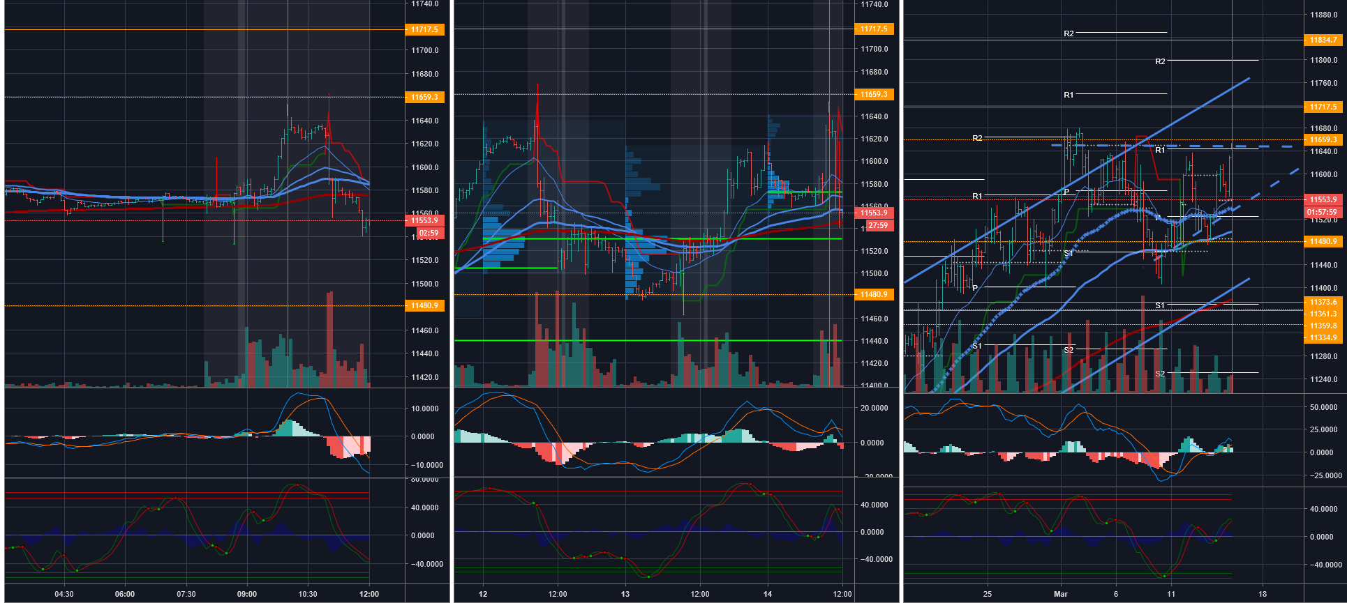Image resolution: width=1347 pixels, height=603 pixels.
Task: Click the 27:59 bar countdown label
Action: point(879,225)
